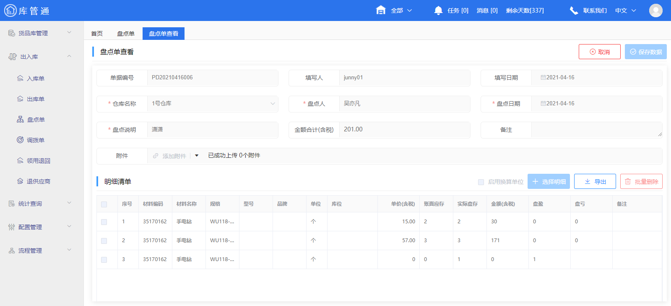Toggle the 启用换算单位 checkbox
Image resolution: width=671 pixels, height=306 pixels.
point(481,182)
